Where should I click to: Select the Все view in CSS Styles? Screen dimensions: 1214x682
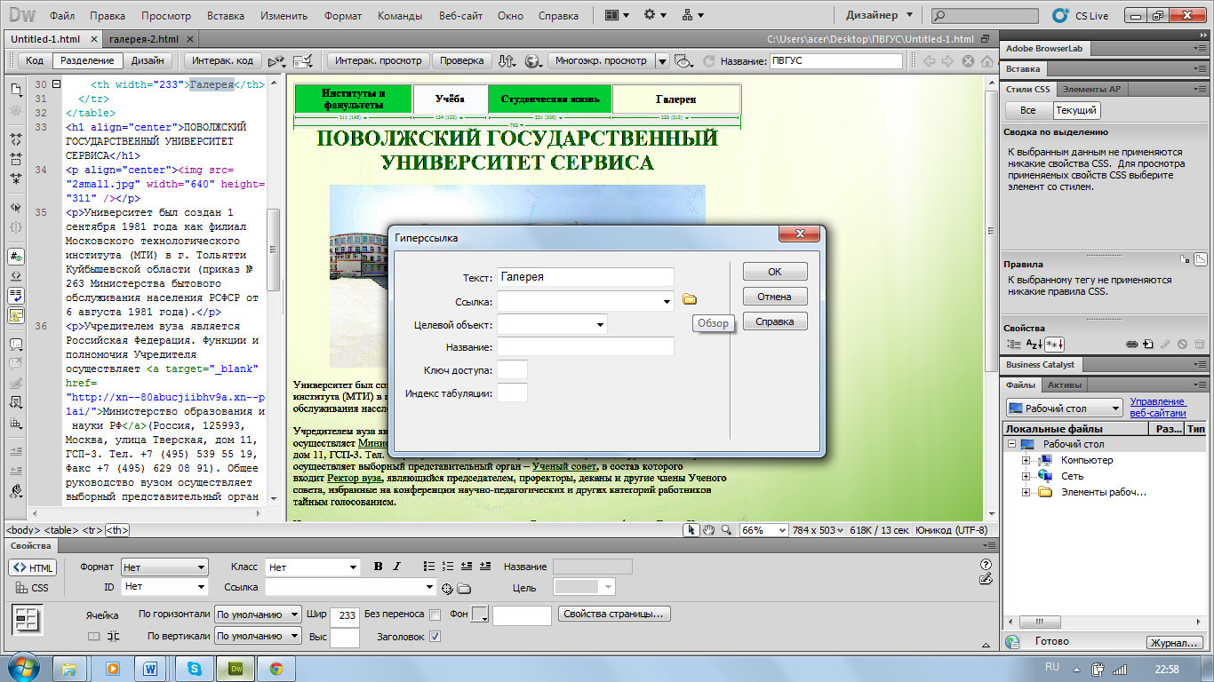click(1028, 110)
